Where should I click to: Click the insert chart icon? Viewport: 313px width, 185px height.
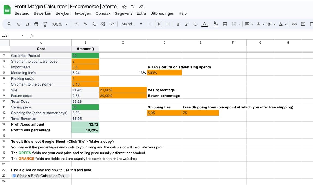[311, 24]
